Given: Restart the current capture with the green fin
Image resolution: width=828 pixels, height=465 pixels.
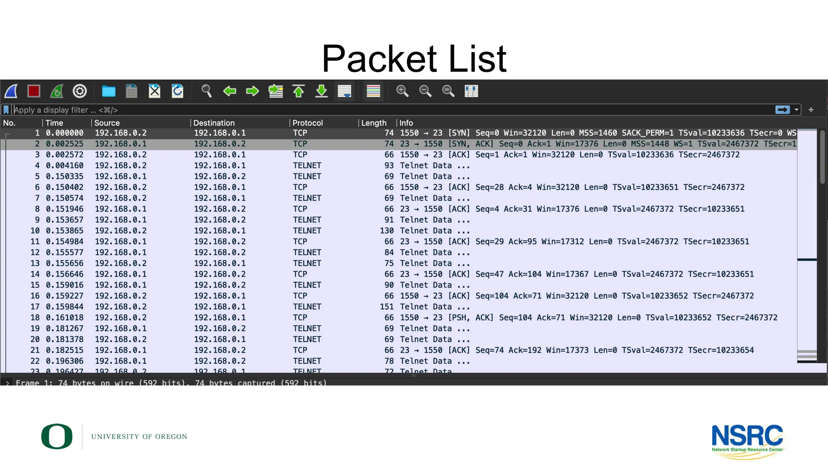Looking at the screenshot, I should (x=57, y=91).
